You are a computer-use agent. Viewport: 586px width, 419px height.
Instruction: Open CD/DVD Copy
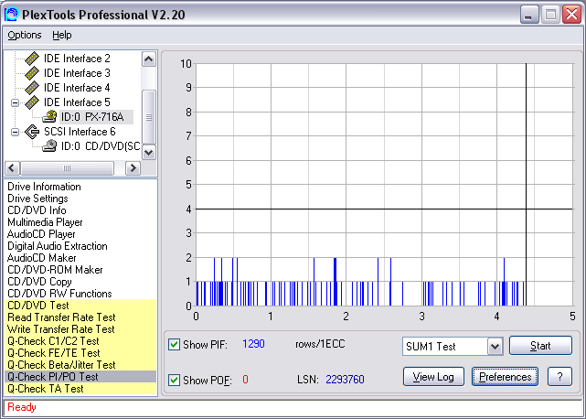click(39, 282)
